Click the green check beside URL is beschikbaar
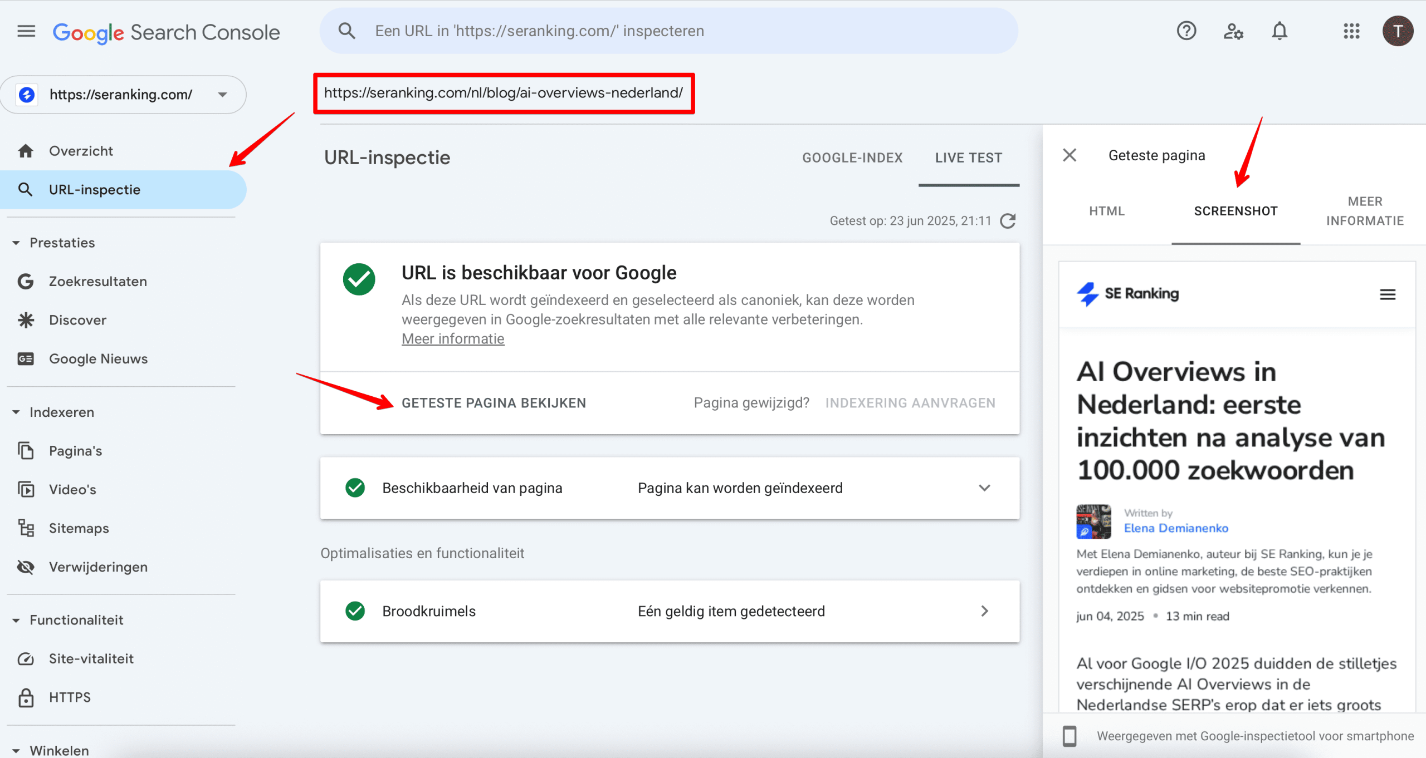This screenshot has height=758, width=1426. click(359, 279)
